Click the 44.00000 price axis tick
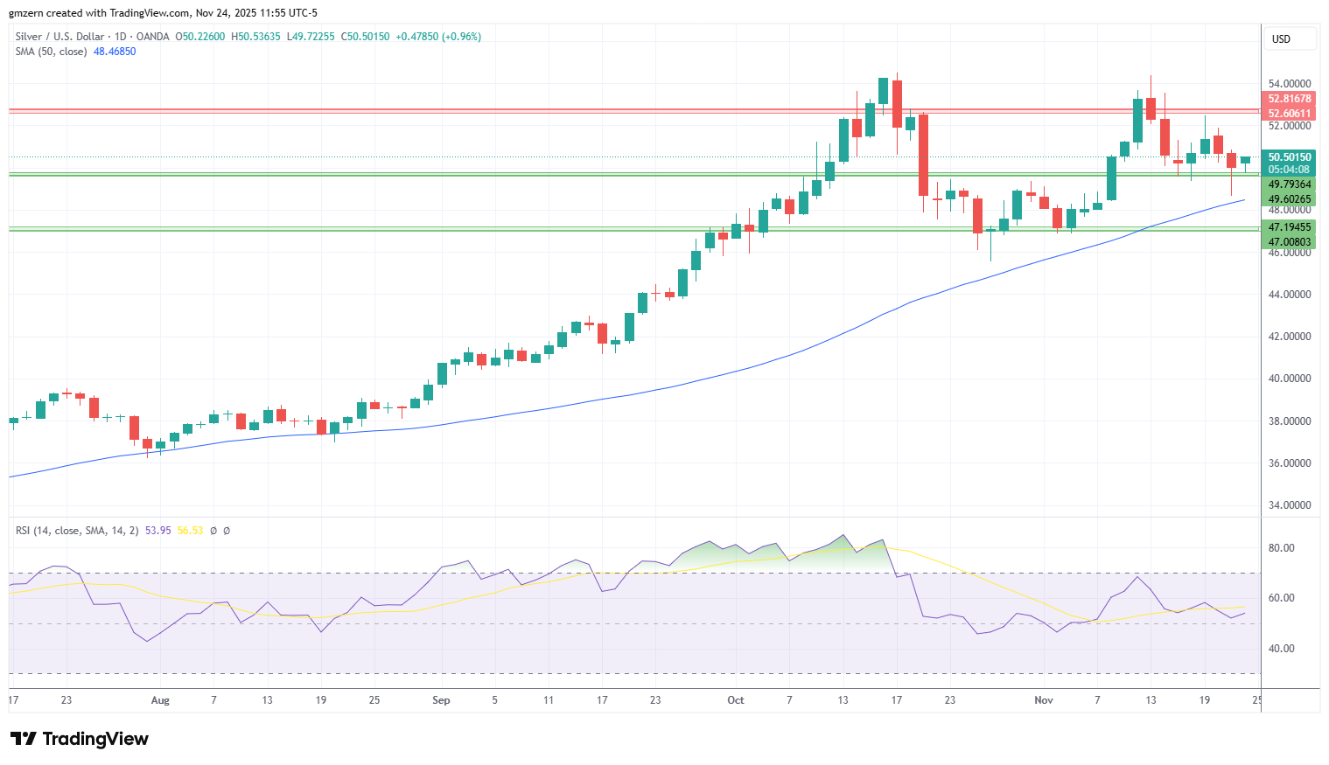This screenshot has width=1329, height=765. click(1290, 295)
